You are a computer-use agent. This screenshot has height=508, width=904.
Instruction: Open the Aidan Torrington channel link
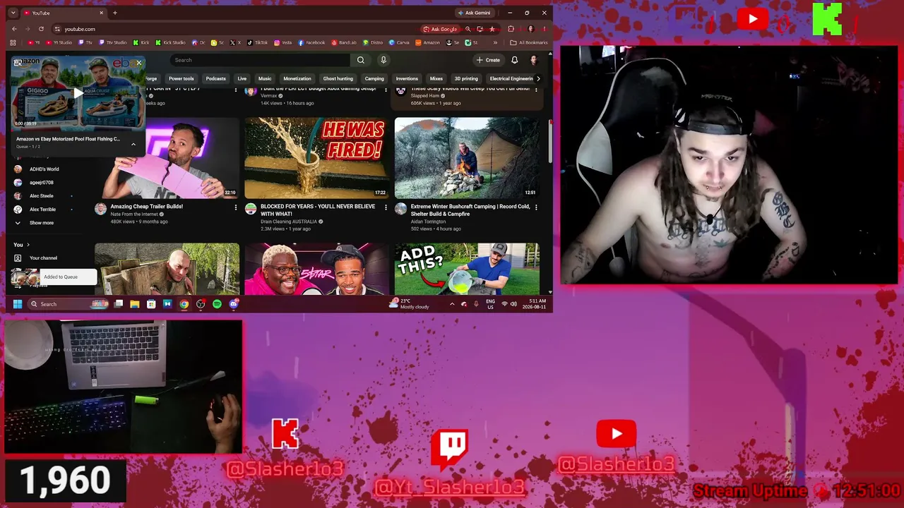[428, 222]
